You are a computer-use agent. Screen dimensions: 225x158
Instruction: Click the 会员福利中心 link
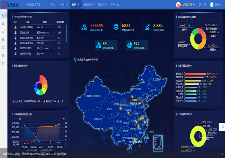[186, 5]
